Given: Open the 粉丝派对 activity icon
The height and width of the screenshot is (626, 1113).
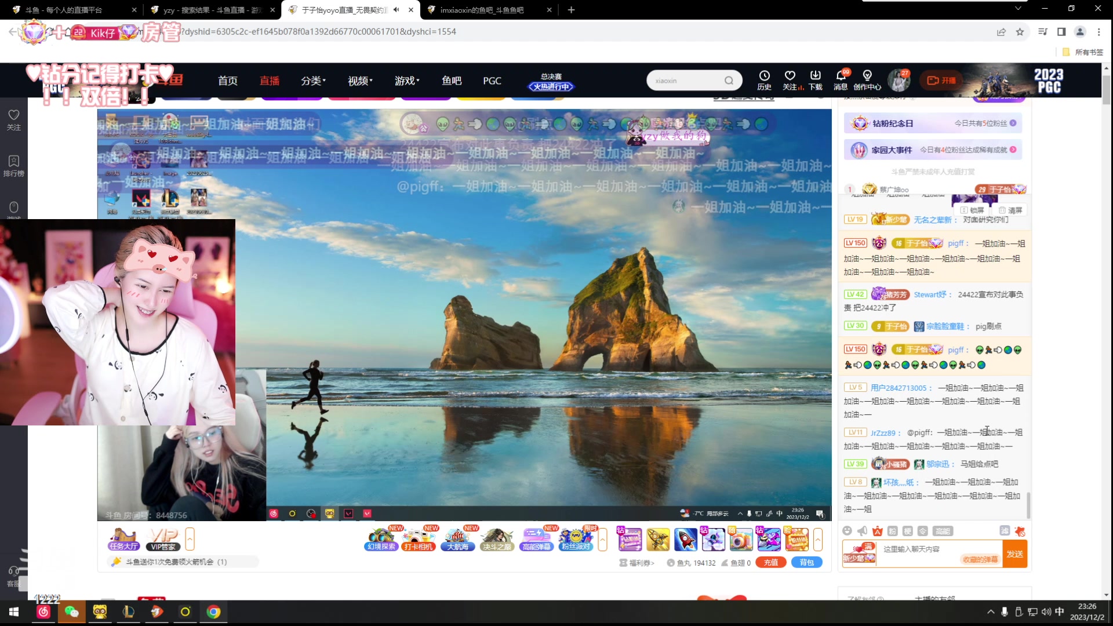Looking at the screenshot, I should [x=576, y=539].
